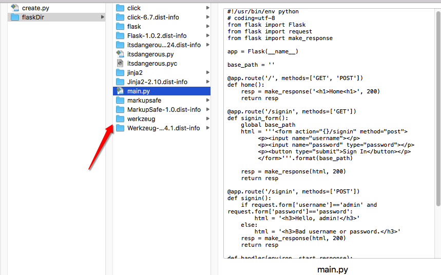Expand the werkzeug folder arrow
The image size is (441, 275).
[207, 119]
